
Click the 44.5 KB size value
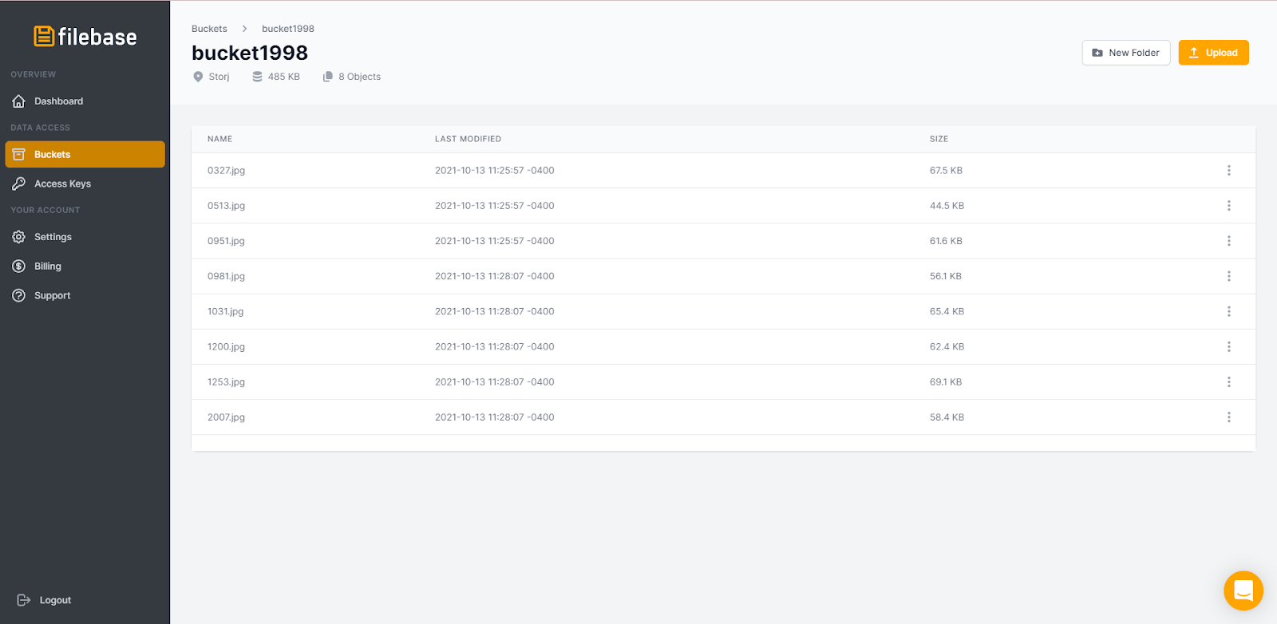(x=947, y=206)
